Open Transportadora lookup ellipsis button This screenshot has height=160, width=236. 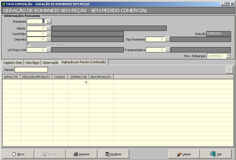pyautogui.click(x=168, y=50)
